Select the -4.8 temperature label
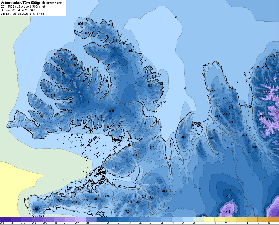Image resolution: width=279 pixels, height=225 pixels. 77,189
